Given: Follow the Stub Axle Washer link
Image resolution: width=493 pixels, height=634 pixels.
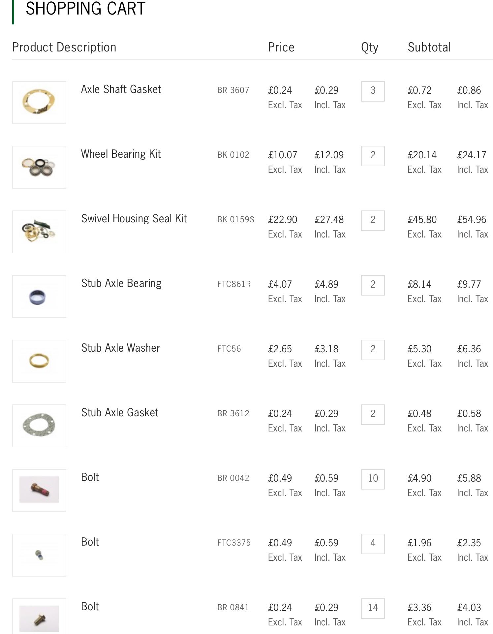Looking at the screenshot, I should point(121,348).
